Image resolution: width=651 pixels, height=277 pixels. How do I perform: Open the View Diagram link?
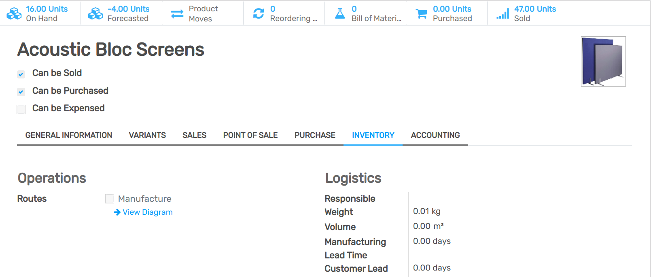point(148,212)
